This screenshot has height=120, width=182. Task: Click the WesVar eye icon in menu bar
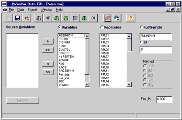pos(5,10)
